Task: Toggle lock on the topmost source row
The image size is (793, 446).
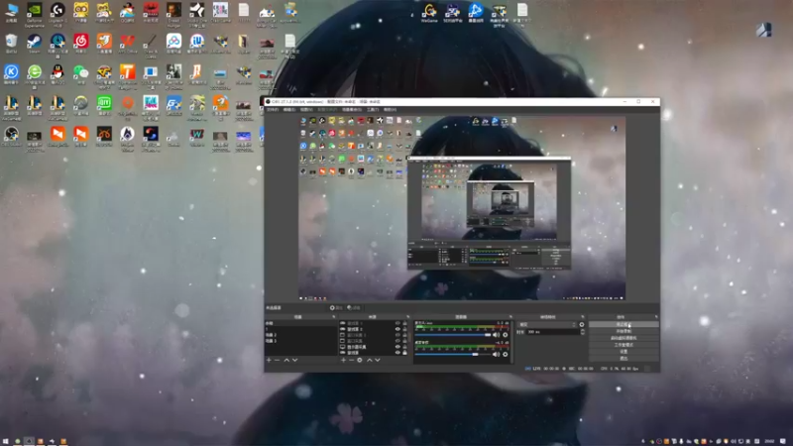Action: point(404,323)
